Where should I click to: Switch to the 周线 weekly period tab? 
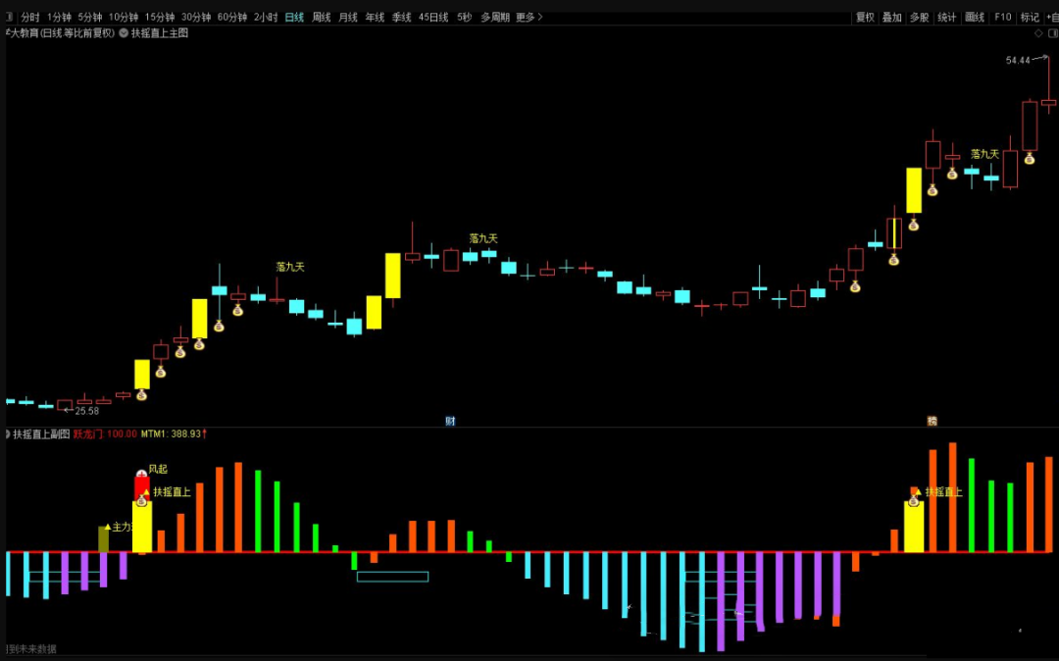coord(322,17)
